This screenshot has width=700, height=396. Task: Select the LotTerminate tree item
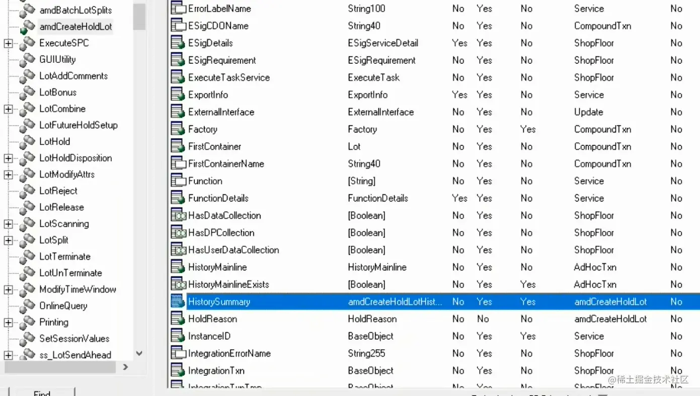coord(65,257)
